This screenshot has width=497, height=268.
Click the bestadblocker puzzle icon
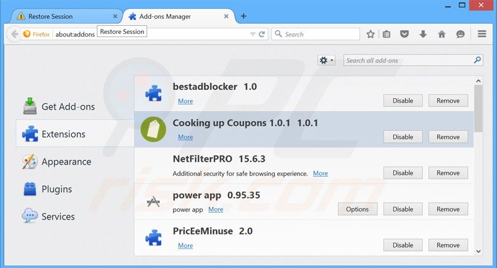pyautogui.click(x=154, y=94)
